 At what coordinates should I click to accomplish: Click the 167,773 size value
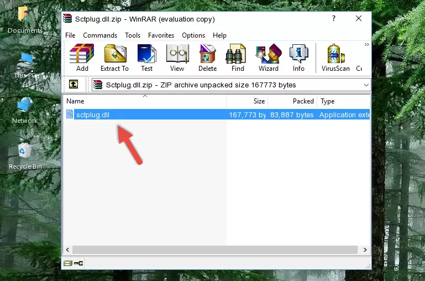point(248,115)
